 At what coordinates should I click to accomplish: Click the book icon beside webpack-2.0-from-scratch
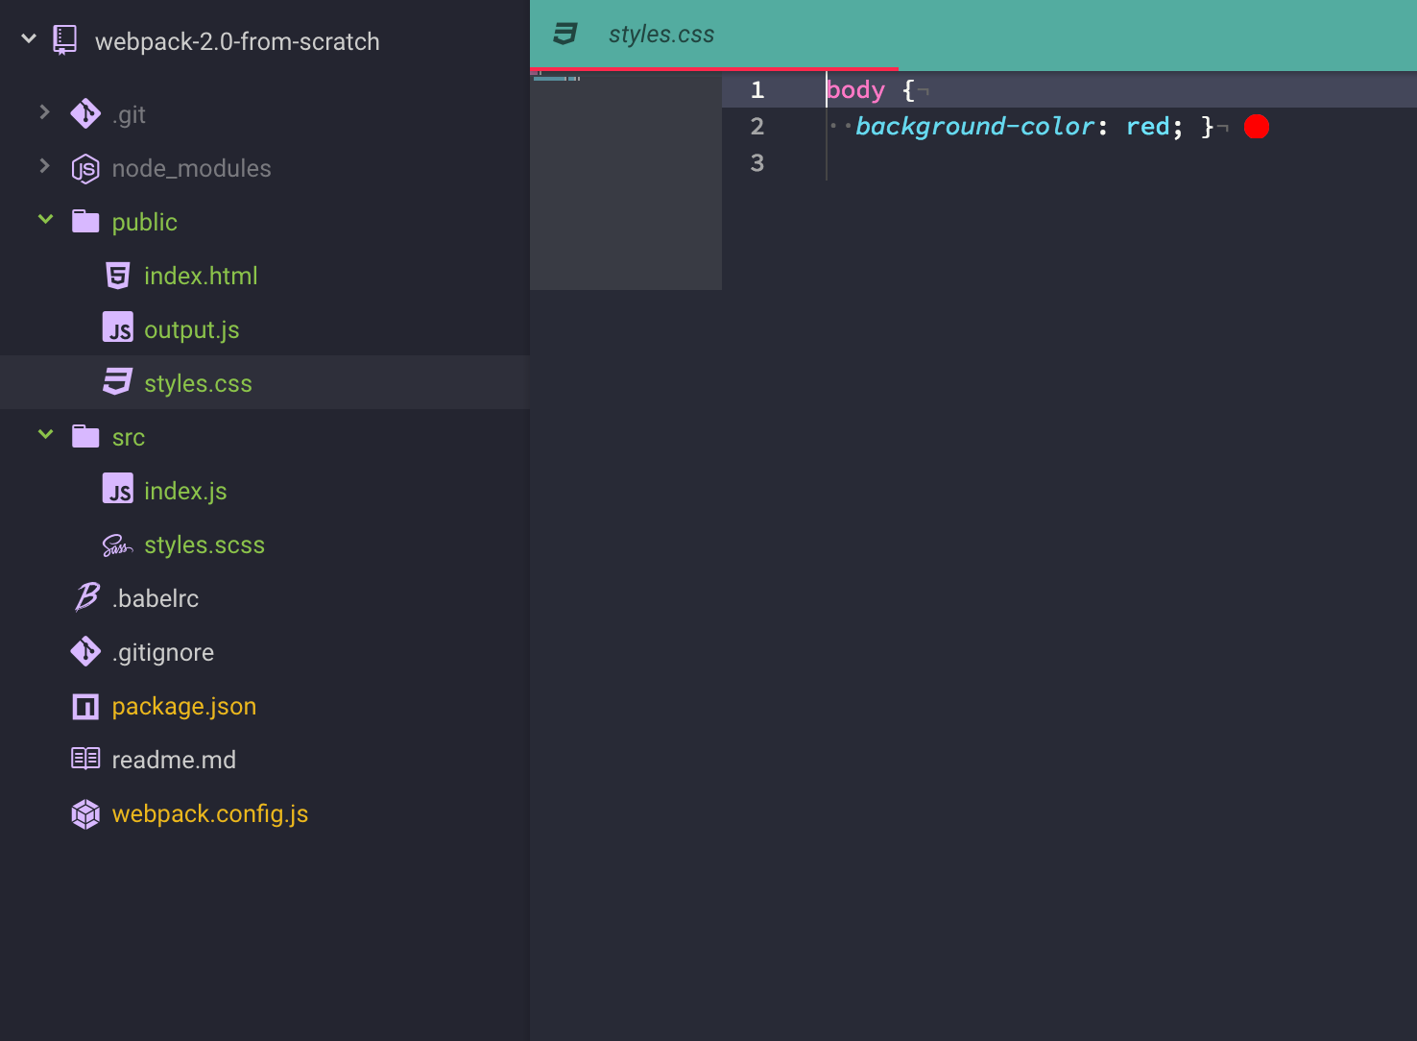click(63, 38)
